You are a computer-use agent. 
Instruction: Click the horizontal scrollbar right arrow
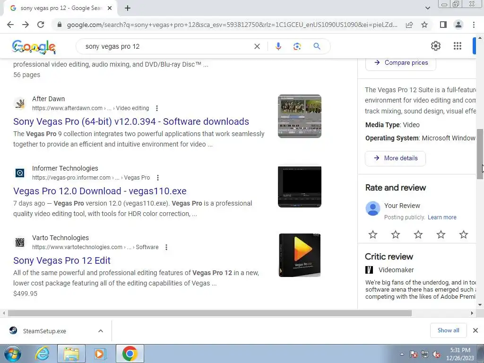472,313
